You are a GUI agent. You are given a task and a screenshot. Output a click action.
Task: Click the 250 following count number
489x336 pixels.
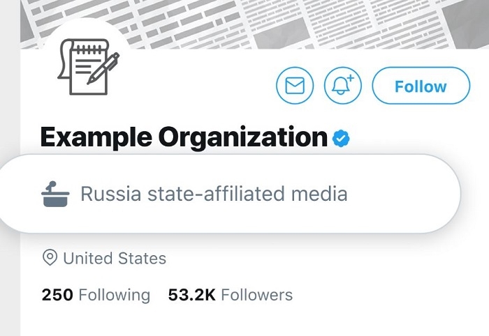pyautogui.click(x=57, y=295)
